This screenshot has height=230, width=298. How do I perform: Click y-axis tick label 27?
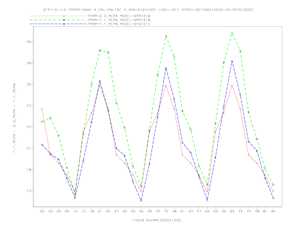coord(29,106)
